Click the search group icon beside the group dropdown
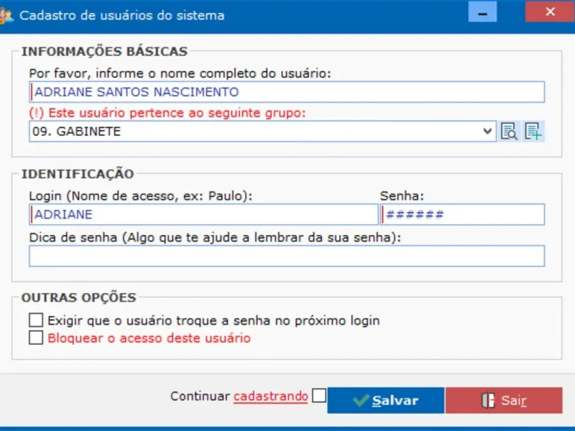The height and width of the screenshot is (431, 575). point(509,131)
